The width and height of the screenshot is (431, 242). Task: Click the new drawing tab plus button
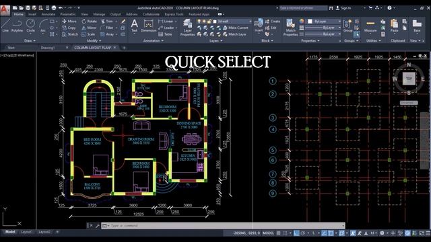pyautogui.click(x=124, y=48)
